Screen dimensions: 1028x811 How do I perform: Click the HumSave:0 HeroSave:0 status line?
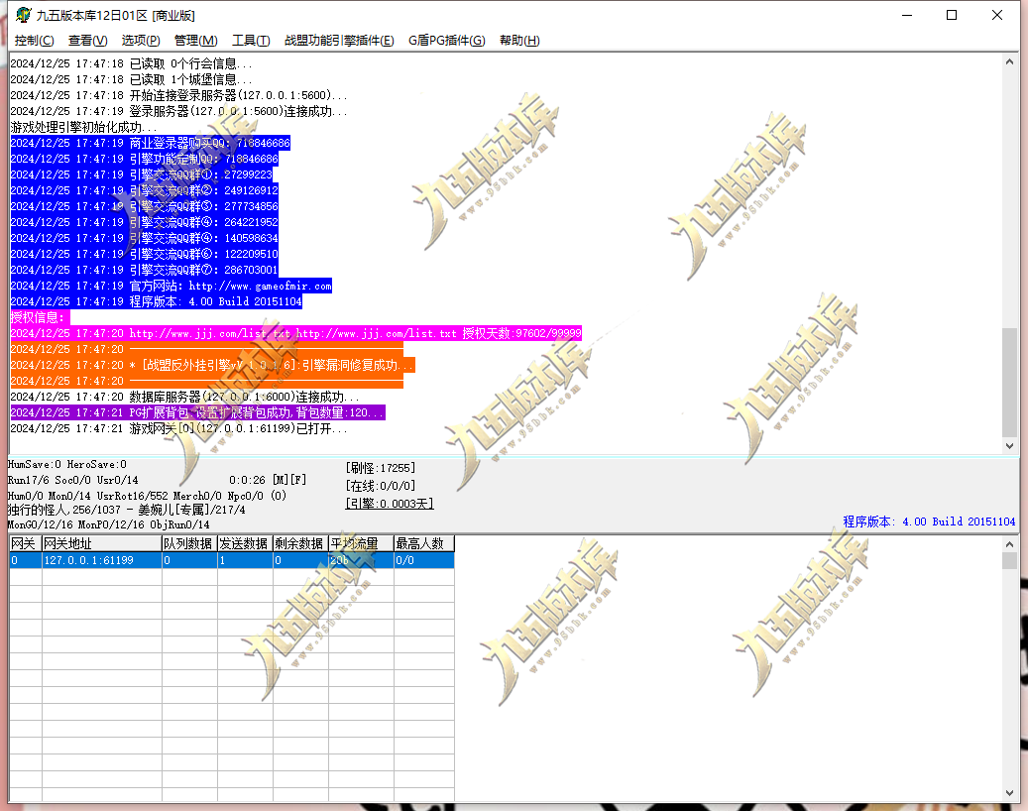(66, 464)
